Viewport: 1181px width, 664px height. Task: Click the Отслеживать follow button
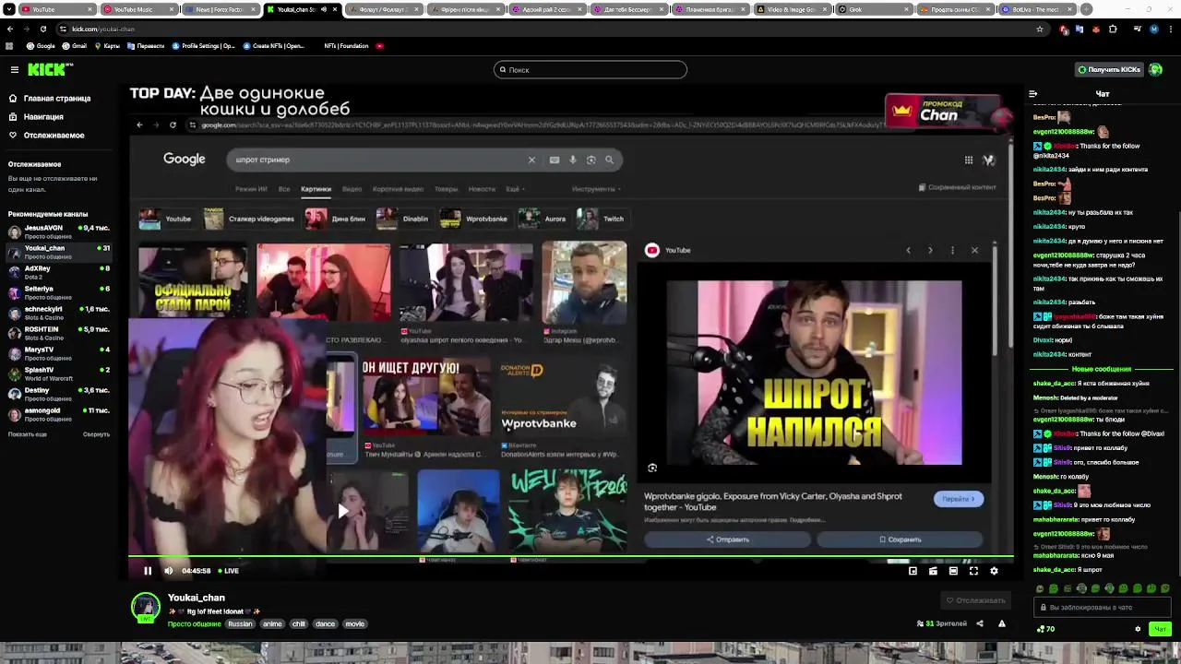[975, 600]
